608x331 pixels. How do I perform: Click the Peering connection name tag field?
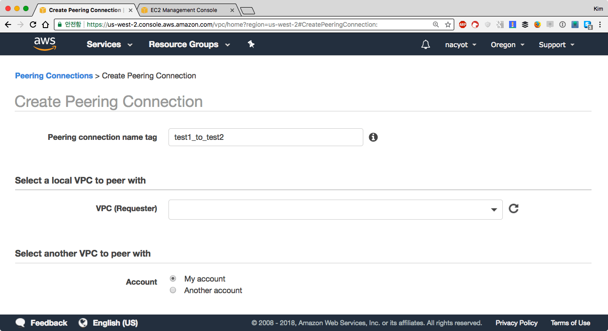pos(266,137)
